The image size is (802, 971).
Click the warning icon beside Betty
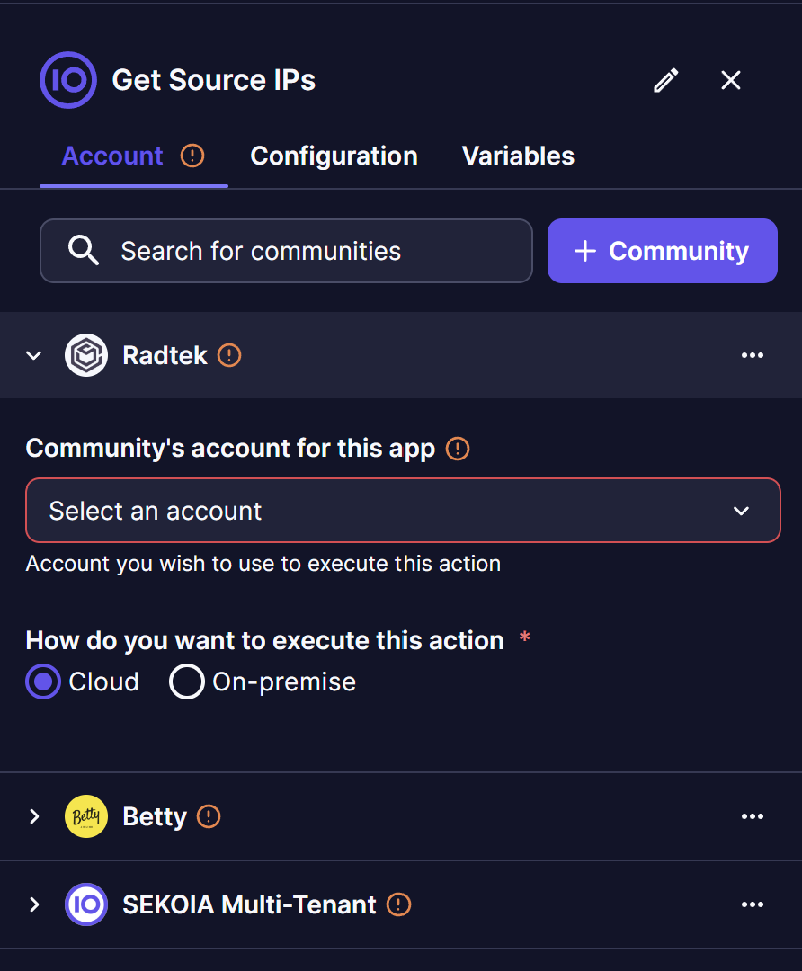pos(209,816)
